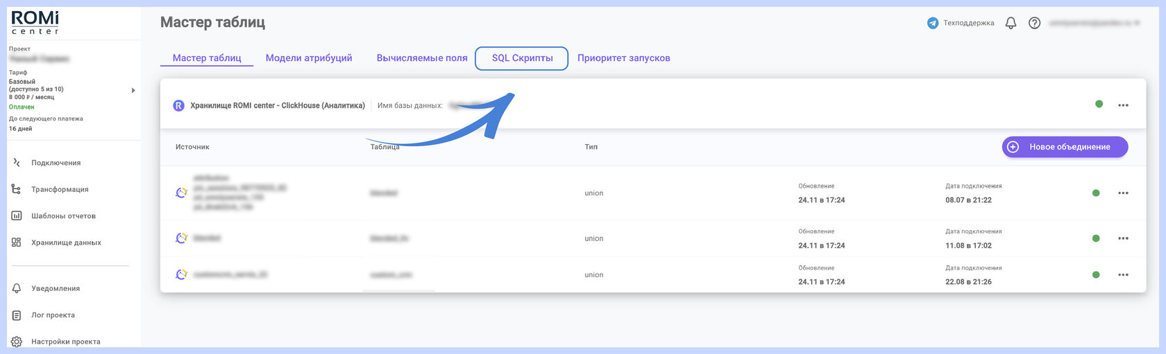
Task: Open Подключения in the sidebar
Action: coord(56,163)
